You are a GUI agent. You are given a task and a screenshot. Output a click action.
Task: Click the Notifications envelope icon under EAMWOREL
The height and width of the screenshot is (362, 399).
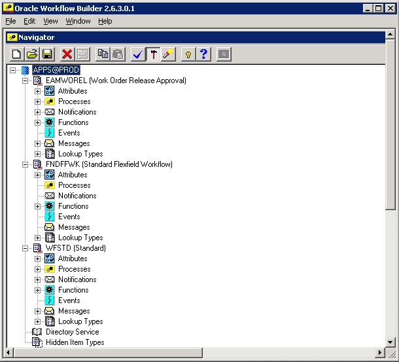coord(49,112)
